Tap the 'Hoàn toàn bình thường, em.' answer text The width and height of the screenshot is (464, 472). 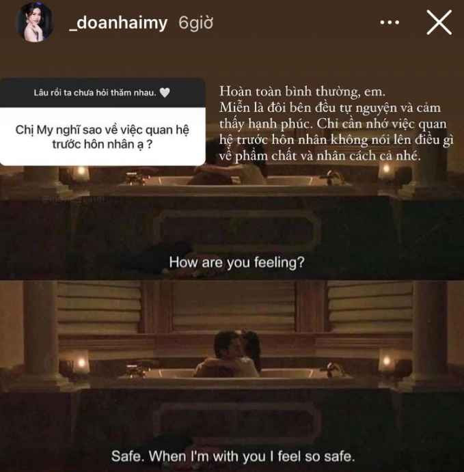pyautogui.click(x=302, y=92)
